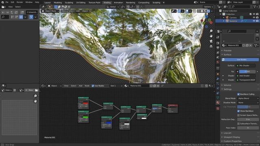The height and width of the screenshot is (146, 260).
Task: Open the Tool properties tab
Action: [x=218, y=37]
